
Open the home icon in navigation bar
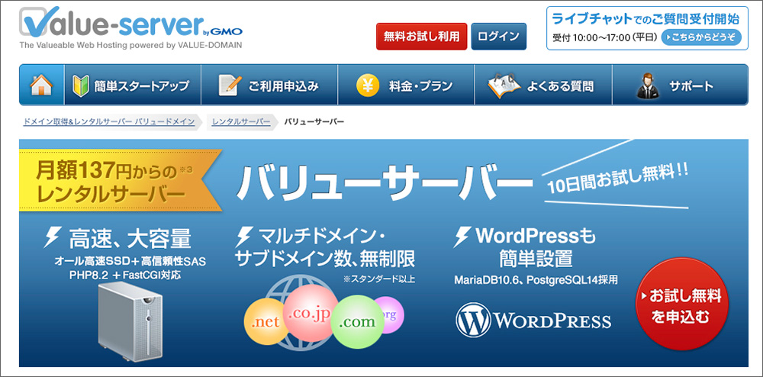[x=41, y=85]
